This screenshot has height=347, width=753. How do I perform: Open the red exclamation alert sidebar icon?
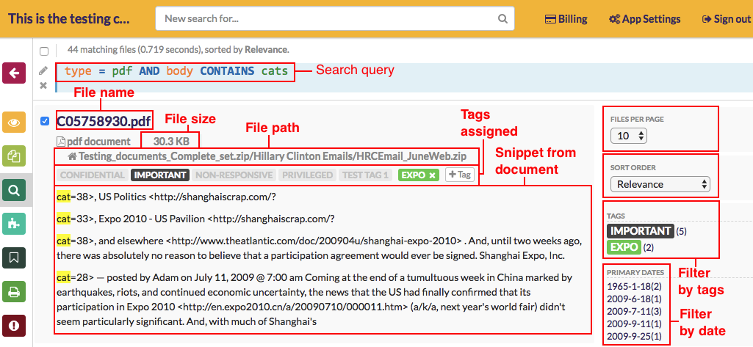(x=14, y=326)
